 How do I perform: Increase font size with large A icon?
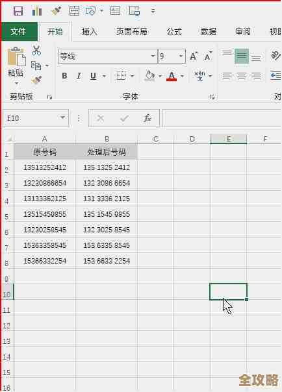(194, 56)
